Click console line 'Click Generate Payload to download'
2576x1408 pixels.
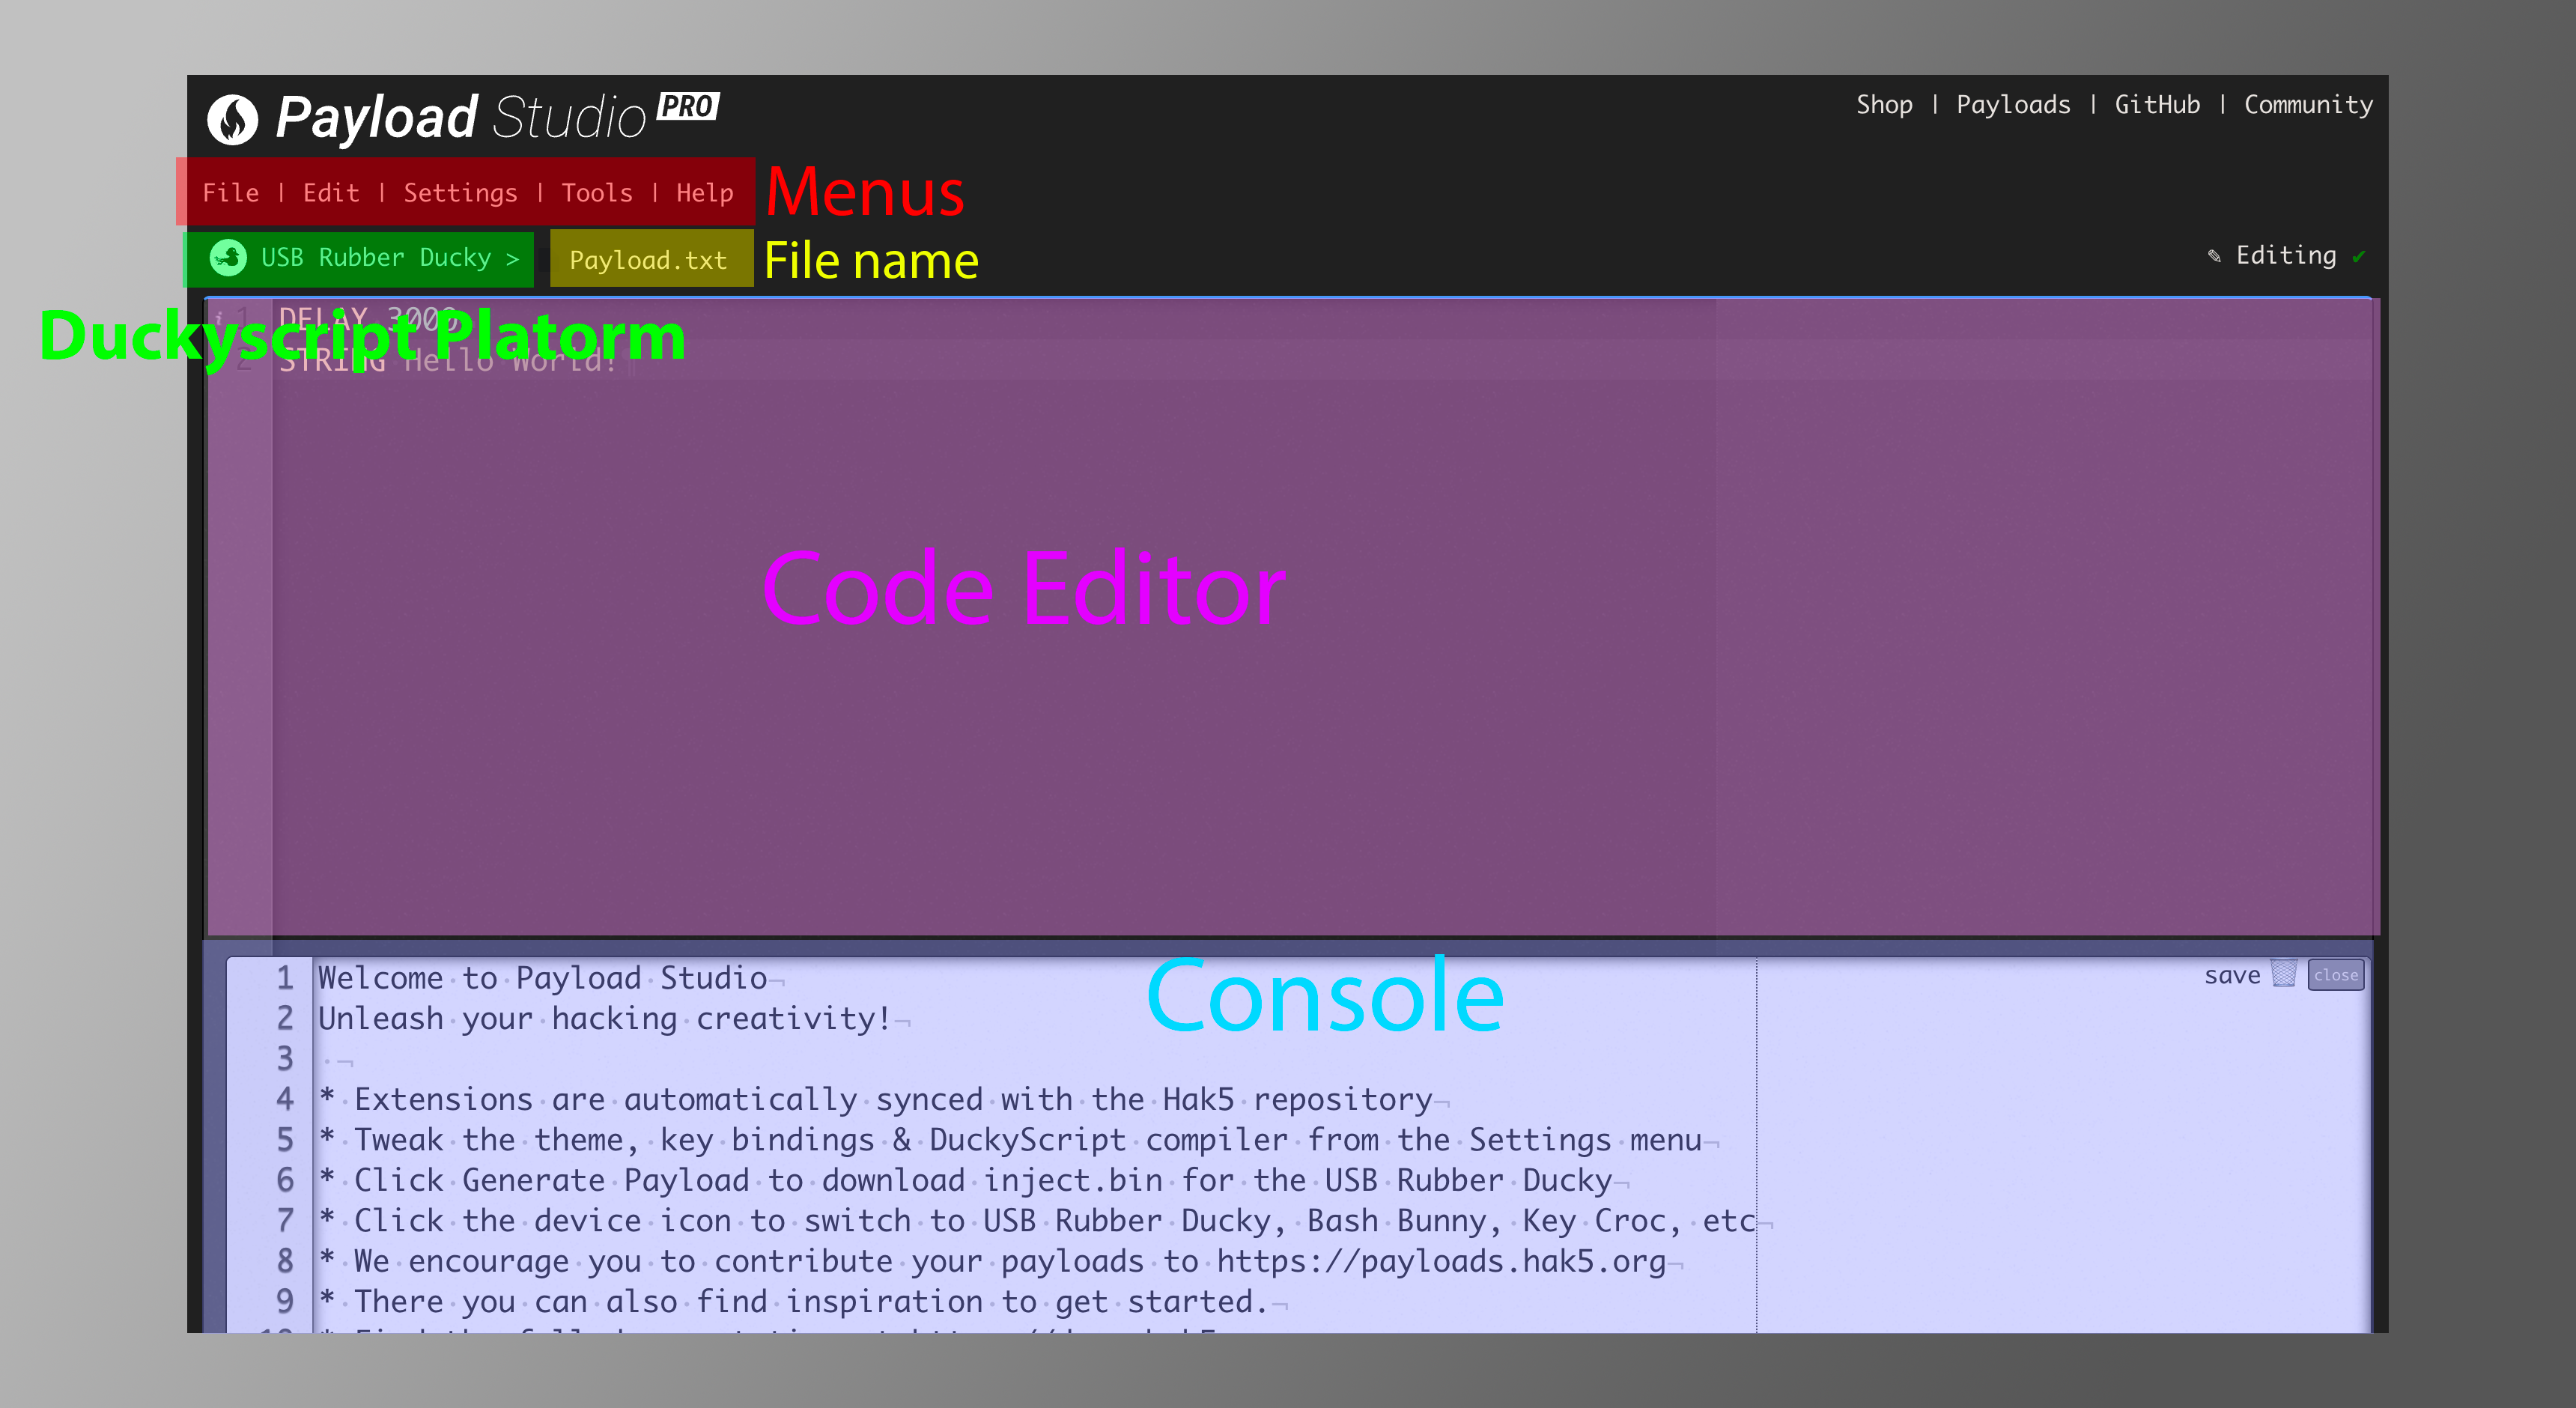pyautogui.click(x=965, y=1181)
